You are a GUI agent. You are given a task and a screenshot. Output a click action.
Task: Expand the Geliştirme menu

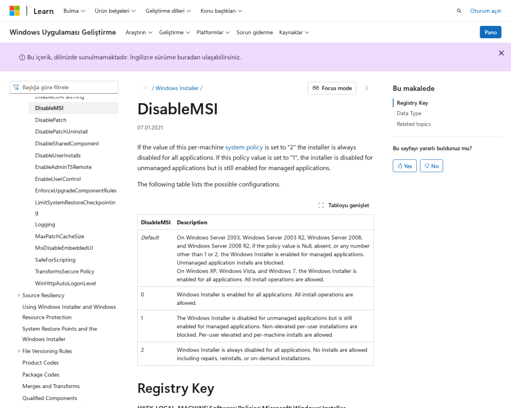pos(174,32)
